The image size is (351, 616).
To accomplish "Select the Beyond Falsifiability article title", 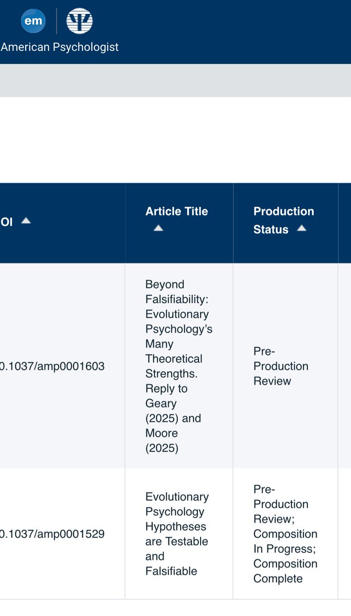I will [179, 366].
